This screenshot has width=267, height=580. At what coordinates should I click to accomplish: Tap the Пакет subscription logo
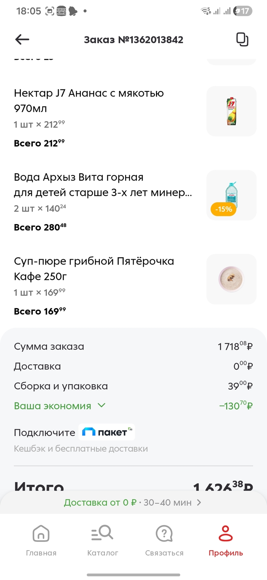click(107, 432)
